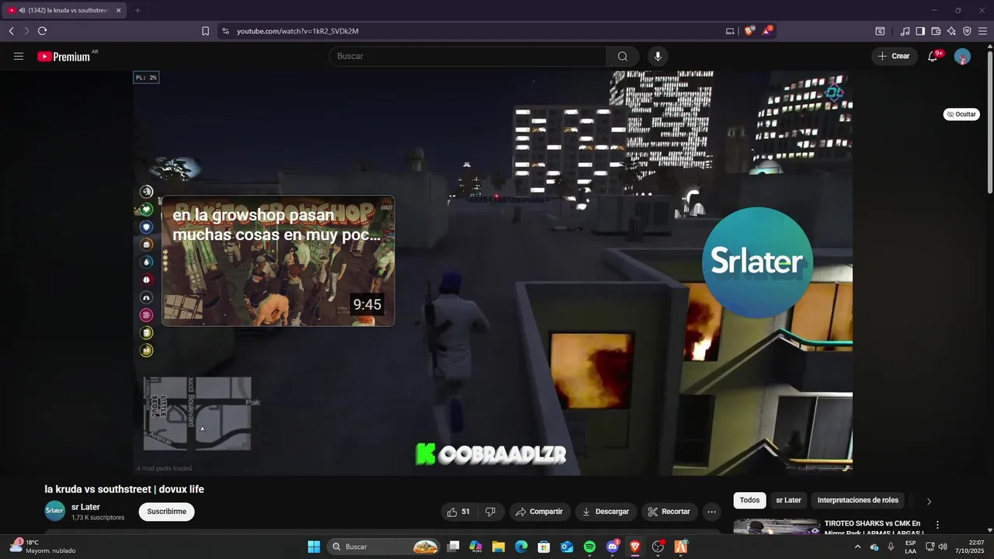Open TIROTEO SHARKS vs CMK video options
The height and width of the screenshot is (559, 994).
(x=937, y=525)
